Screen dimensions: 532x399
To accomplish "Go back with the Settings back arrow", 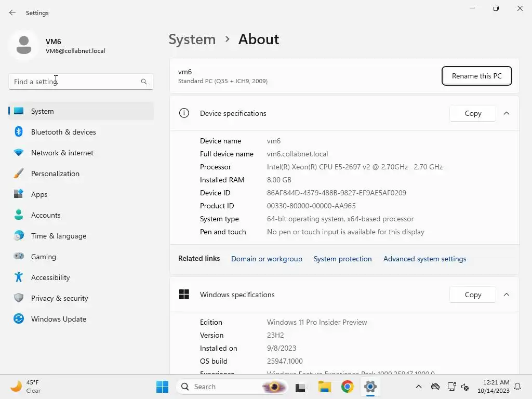I will click(12, 12).
